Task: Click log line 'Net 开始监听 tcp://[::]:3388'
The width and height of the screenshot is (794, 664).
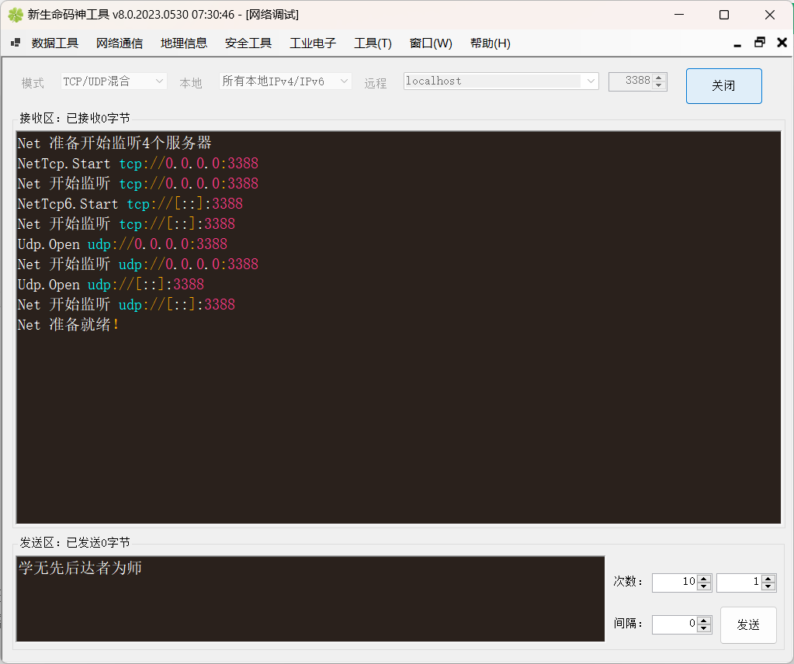Action: 126,224
